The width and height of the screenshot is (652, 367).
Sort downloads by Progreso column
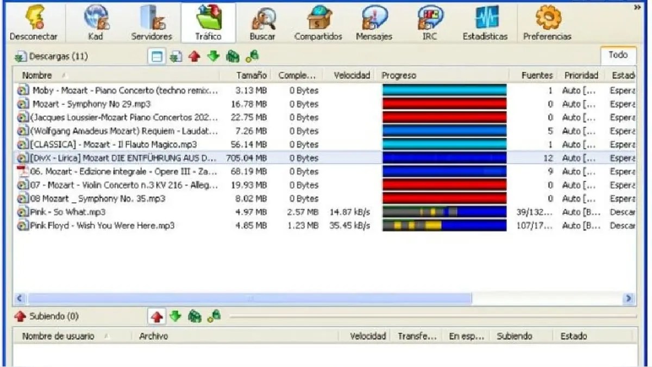(443, 75)
